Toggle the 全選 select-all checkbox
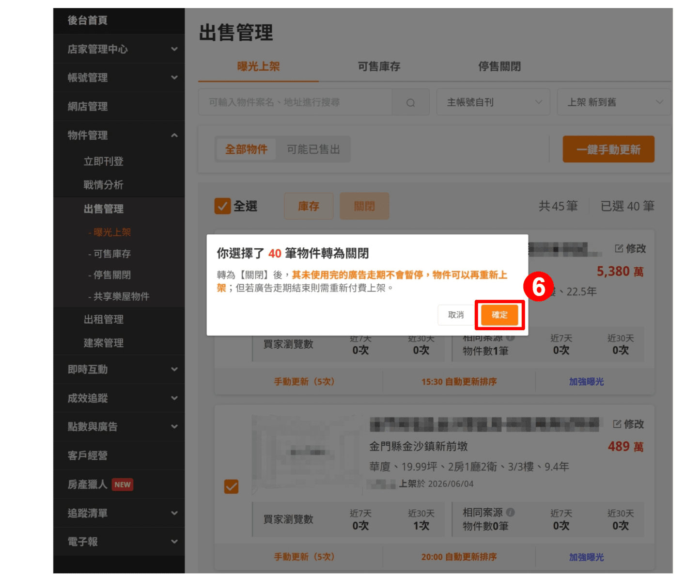The width and height of the screenshot is (686, 582). (222, 206)
